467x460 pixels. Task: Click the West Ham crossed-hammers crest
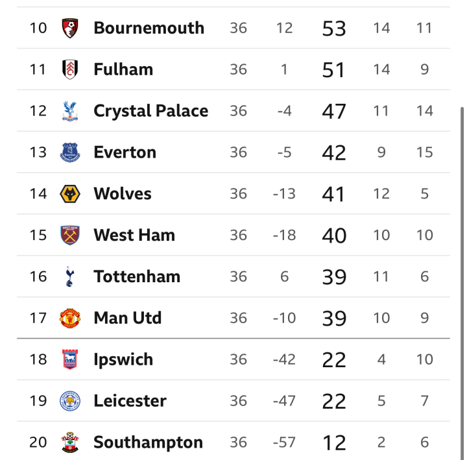(x=70, y=235)
